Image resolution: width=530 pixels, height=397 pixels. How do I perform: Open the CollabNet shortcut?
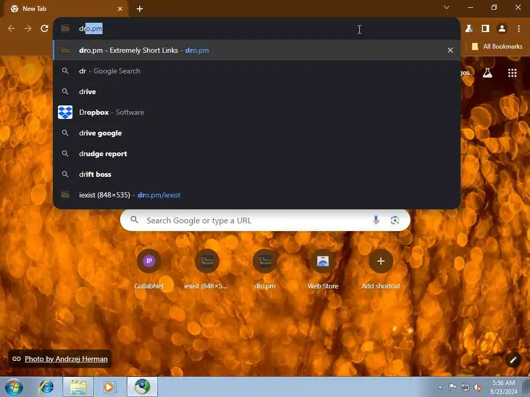(x=149, y=269)
